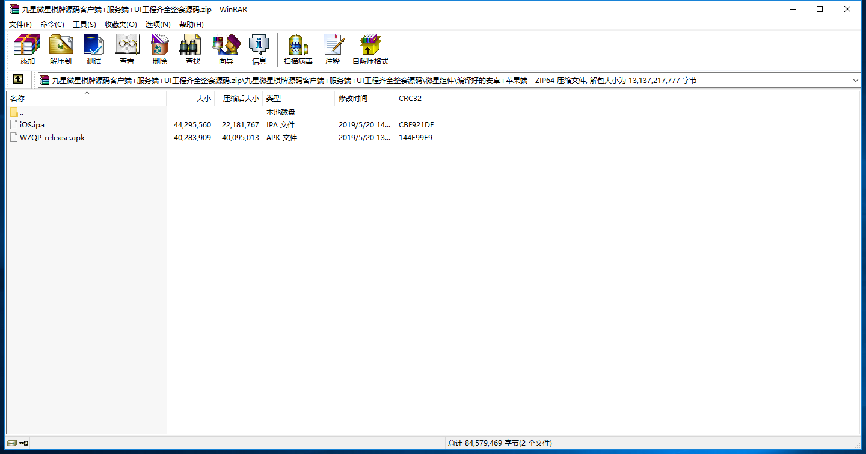Expand the address path dropdown arrow
The width and height of the screenshot is (866, 454).
click(x=855, y=80)
